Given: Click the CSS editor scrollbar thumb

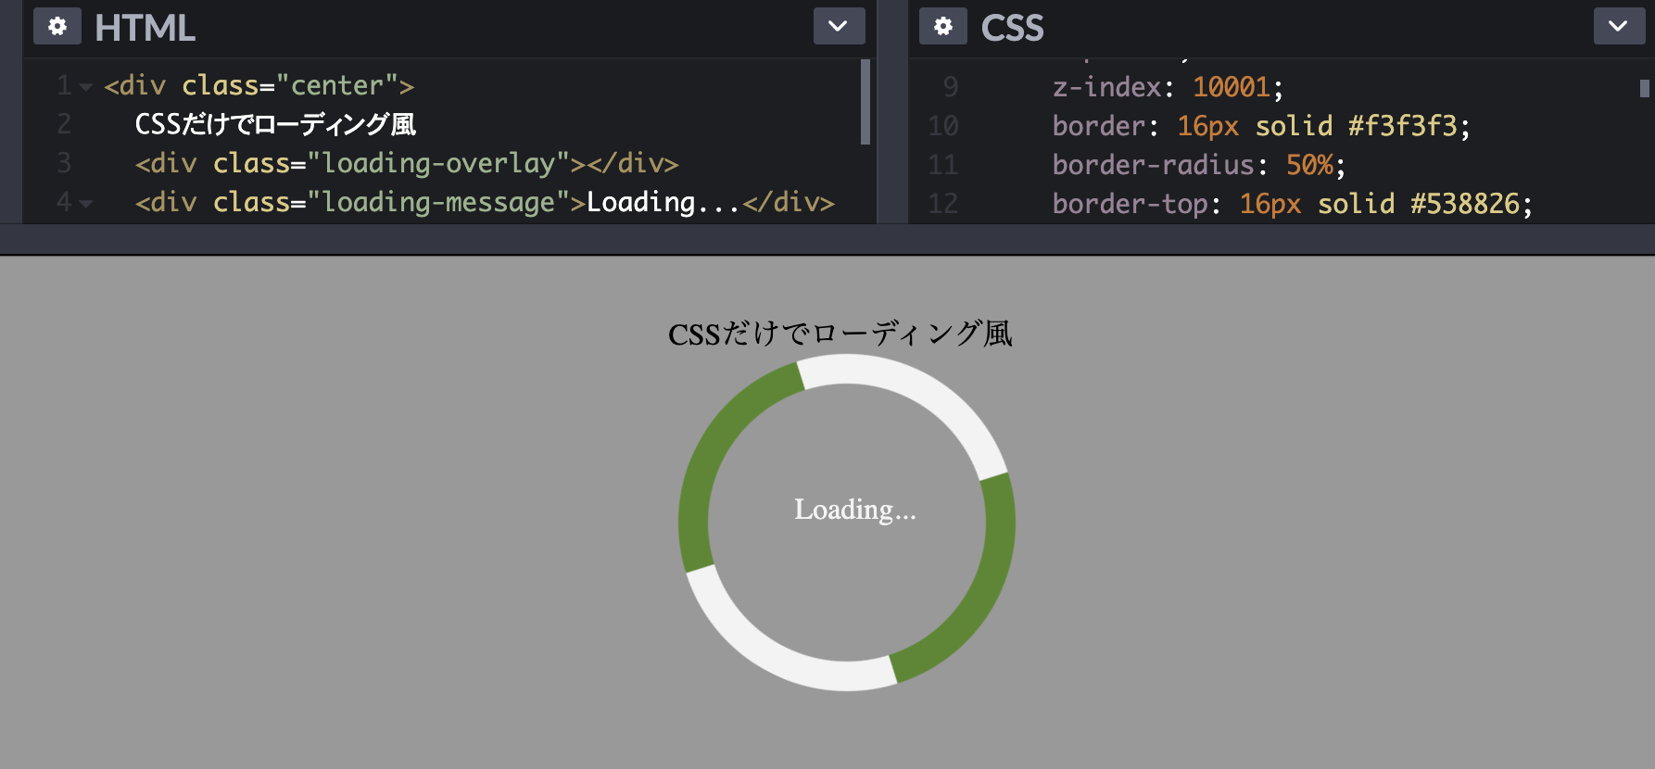Looking at the screenshot, I should click(x=1645, y=88).
